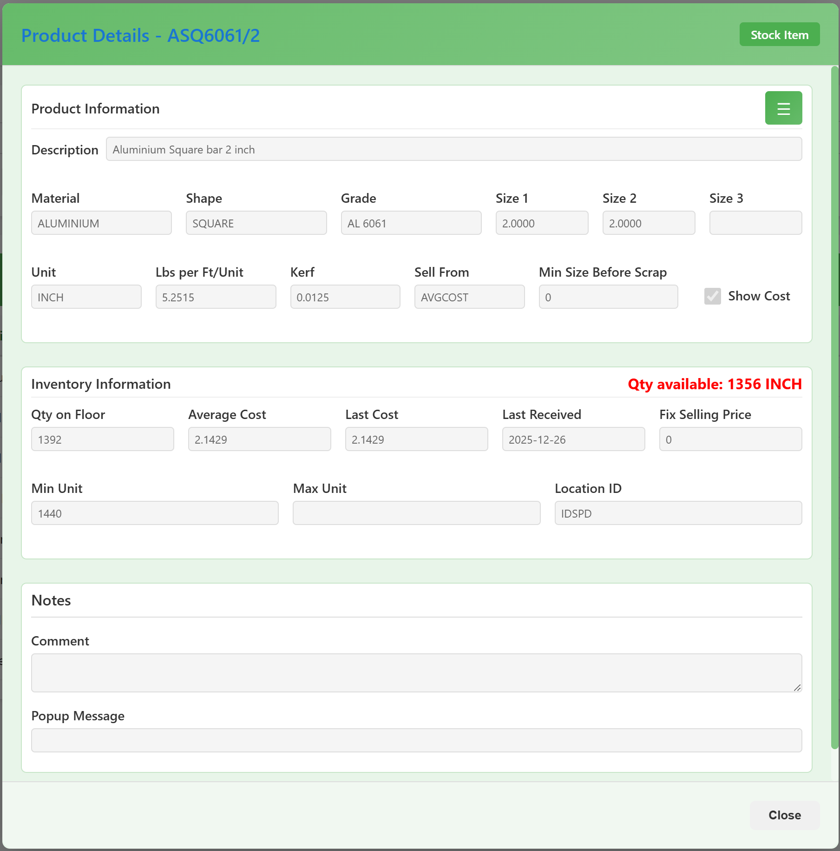Click the Location ID field IDSPD
The image size is (840, 851).
tap(678, 513)
